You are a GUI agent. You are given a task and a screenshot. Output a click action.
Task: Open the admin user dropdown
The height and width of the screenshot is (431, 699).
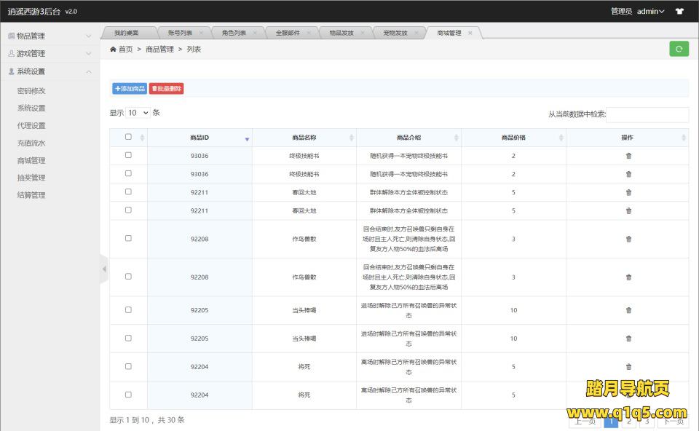650,12
